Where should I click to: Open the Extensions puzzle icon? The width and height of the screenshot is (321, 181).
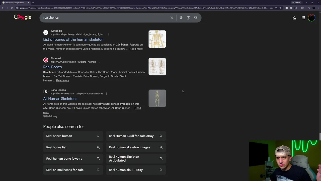(296, 8)
